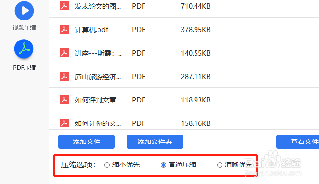Viewport: 319px width, 184px height.
Task: Click the size value 378.95KB
Action: click(196, 30)
